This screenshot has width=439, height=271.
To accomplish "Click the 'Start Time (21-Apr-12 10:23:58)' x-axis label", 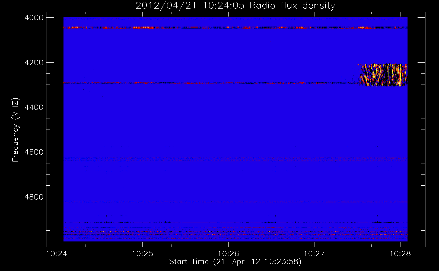I will (x=235, y=262).
